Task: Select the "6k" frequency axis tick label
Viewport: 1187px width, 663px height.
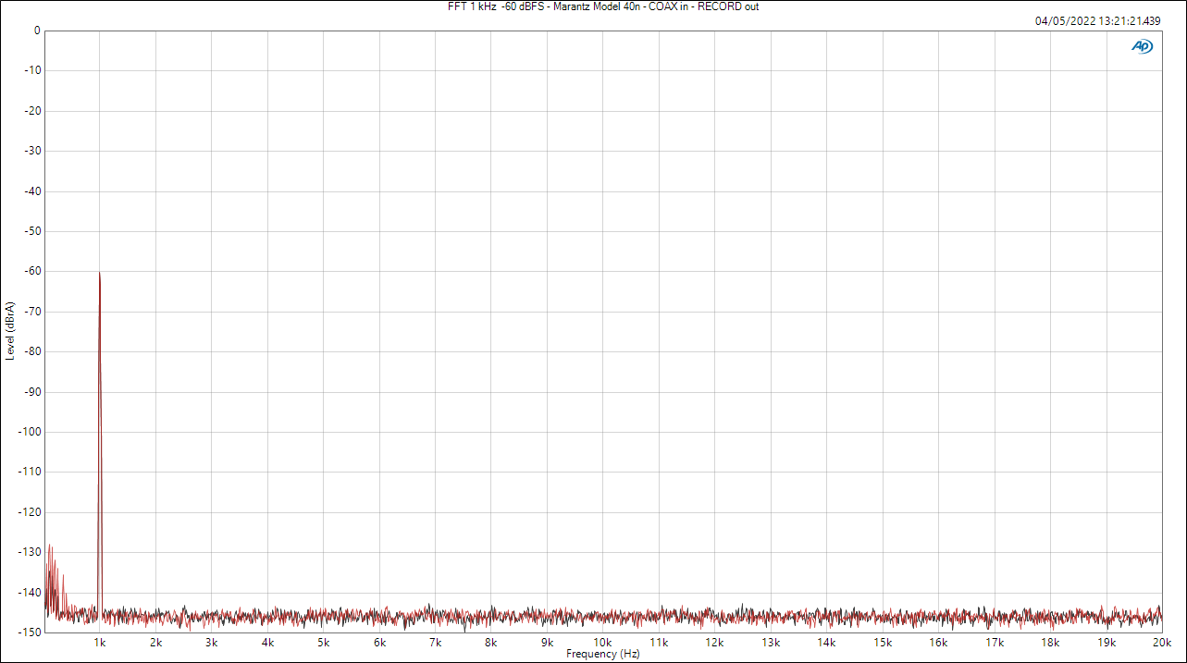Action: 379,643
